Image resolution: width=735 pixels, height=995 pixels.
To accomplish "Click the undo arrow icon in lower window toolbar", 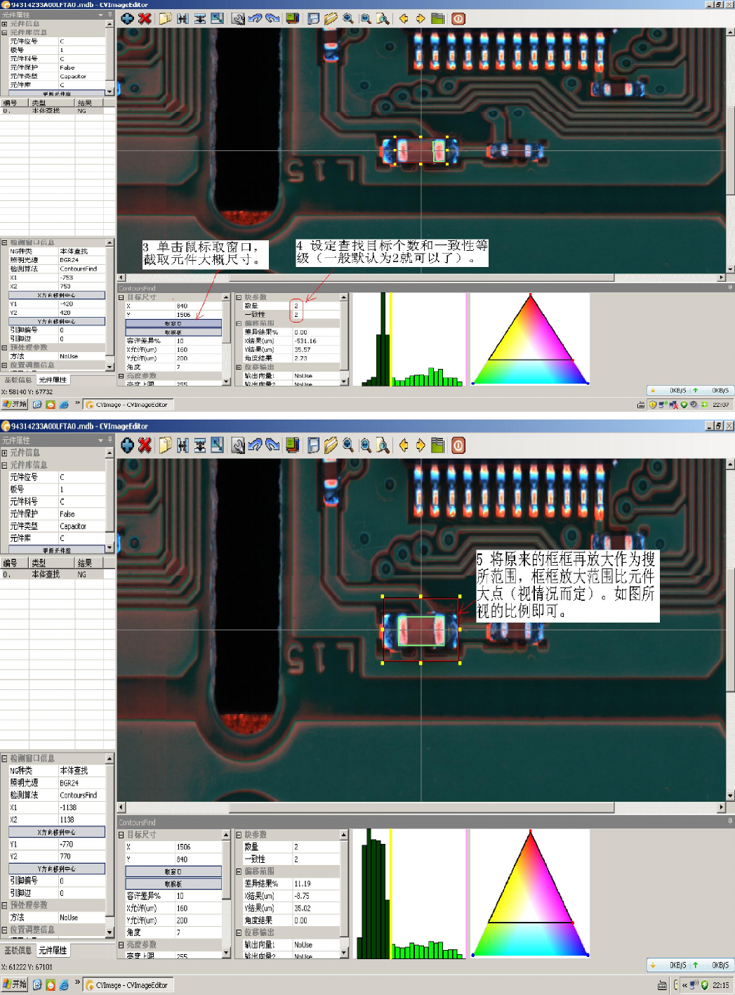I will (x=256, y=445).
